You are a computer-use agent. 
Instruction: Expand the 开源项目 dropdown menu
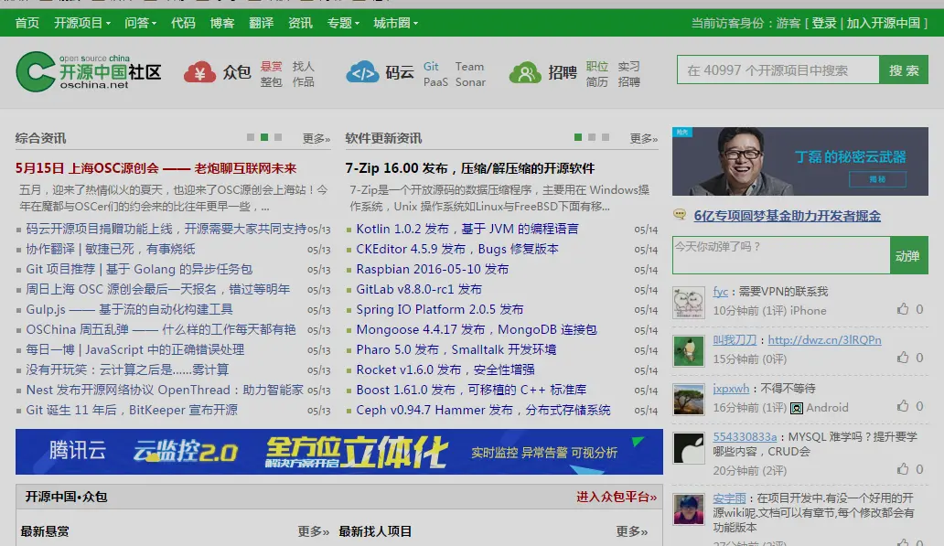pyautogui.click(x=82, y=23)
